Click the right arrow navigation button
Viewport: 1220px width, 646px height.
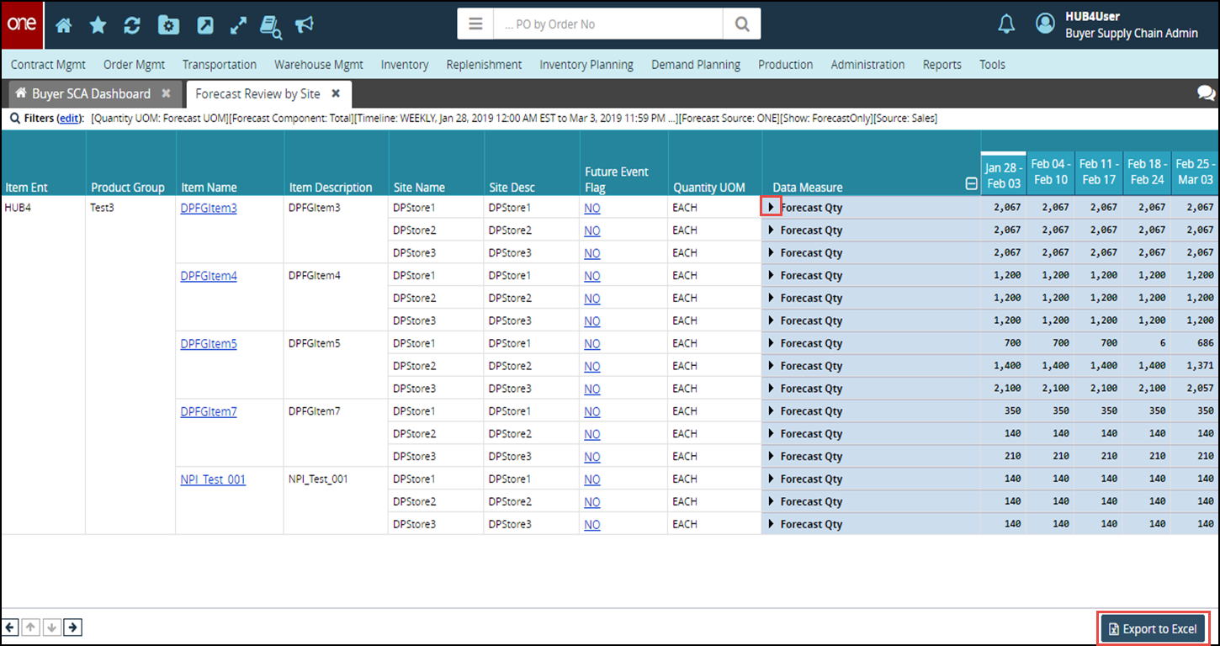(73, 627)
